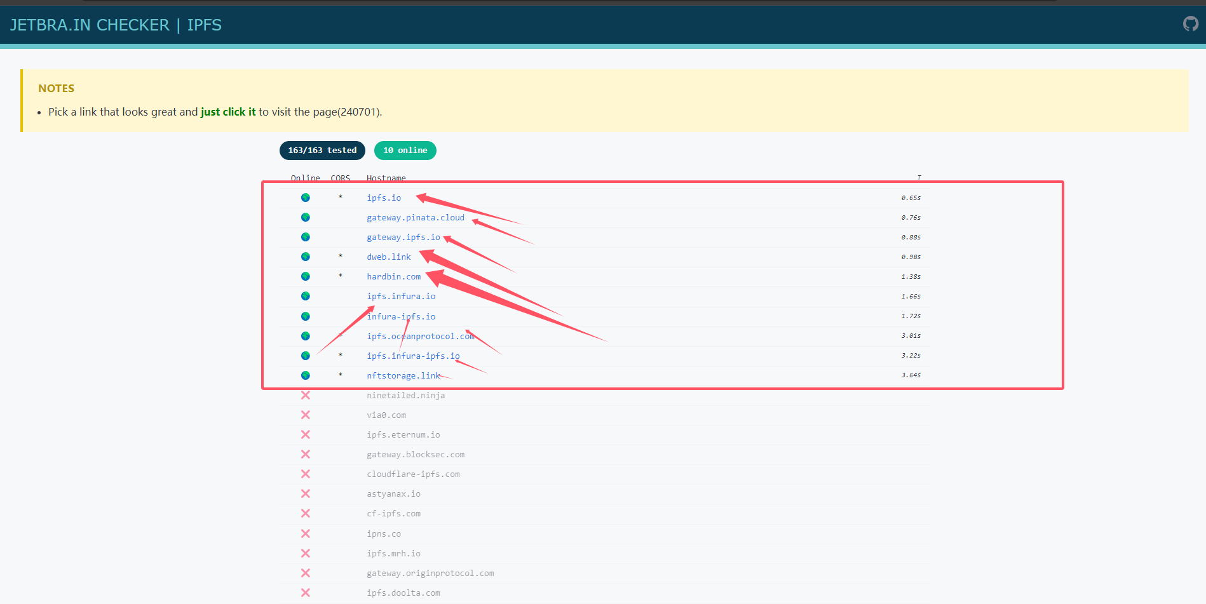Select the ipfs.mrh.io hostname text
The height and width of the screenshot is (604, 1206).
click(x=394, y=553)
